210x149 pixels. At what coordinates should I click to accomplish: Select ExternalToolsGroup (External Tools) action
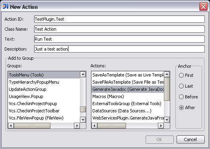coord(128,104)
